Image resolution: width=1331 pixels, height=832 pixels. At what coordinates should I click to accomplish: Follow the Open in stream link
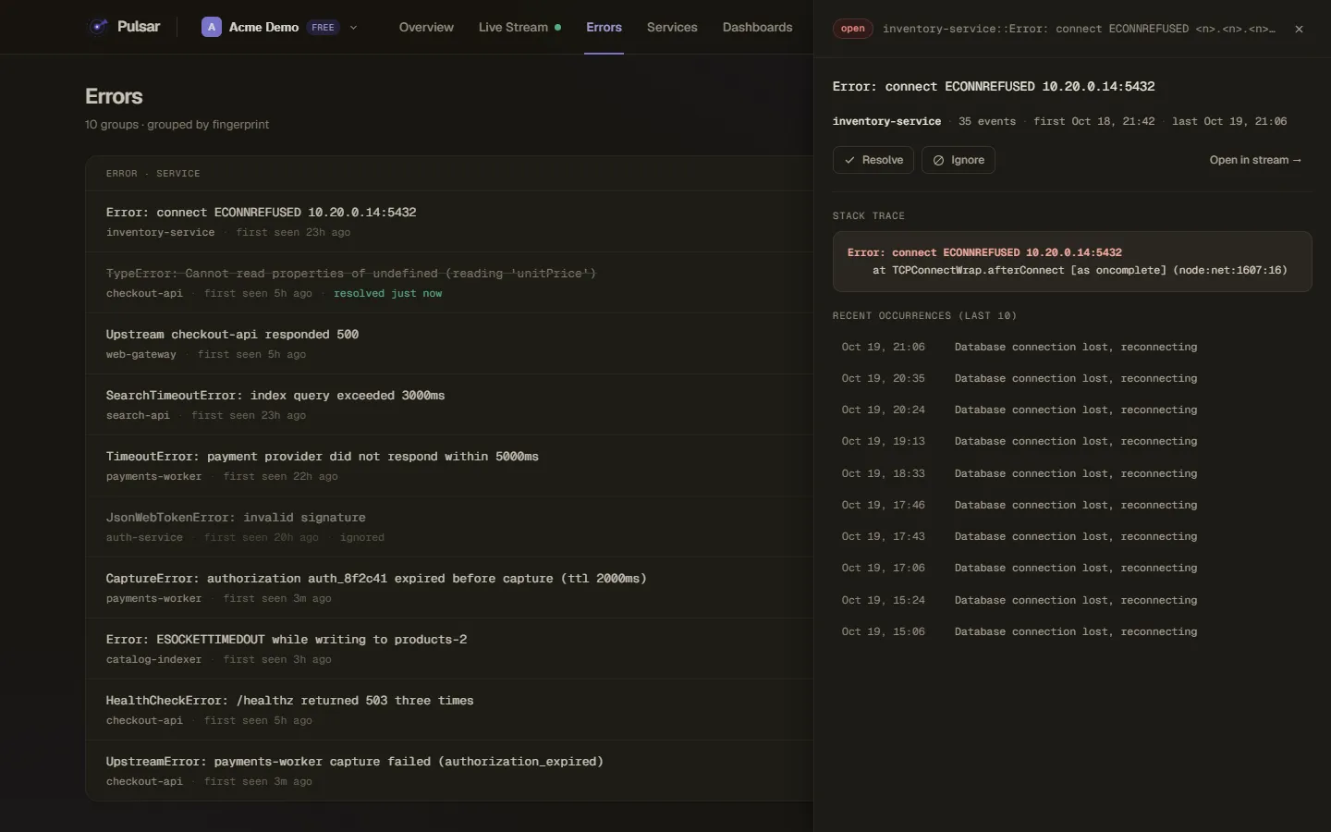tap(1255, 160)
